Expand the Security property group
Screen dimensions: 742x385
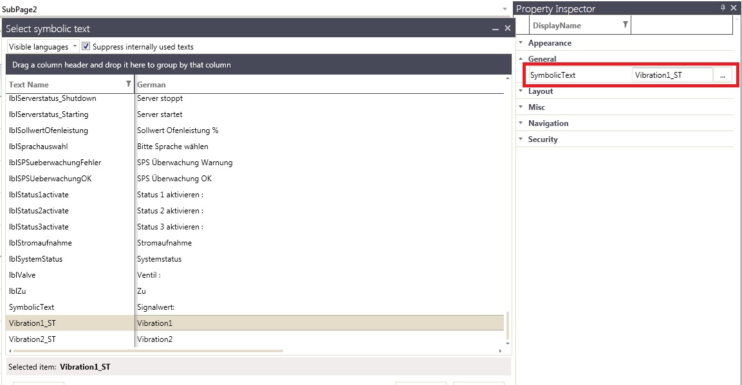520,139
